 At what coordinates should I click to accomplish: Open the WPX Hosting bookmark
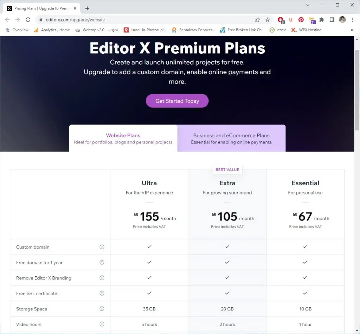pyautogui.click(x=306, y=30)
